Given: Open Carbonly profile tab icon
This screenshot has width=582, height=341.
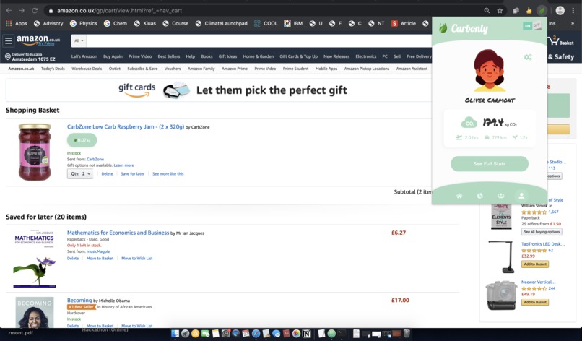Looking at the screenshot, I should tap(521, 196).
